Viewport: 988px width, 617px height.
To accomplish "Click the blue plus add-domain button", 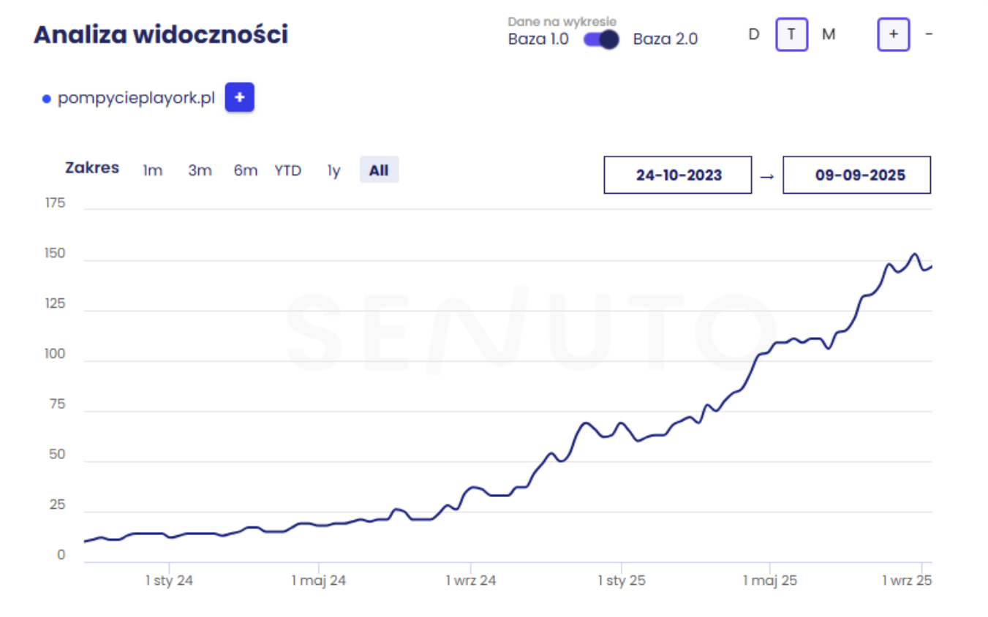I will point(239,98).
